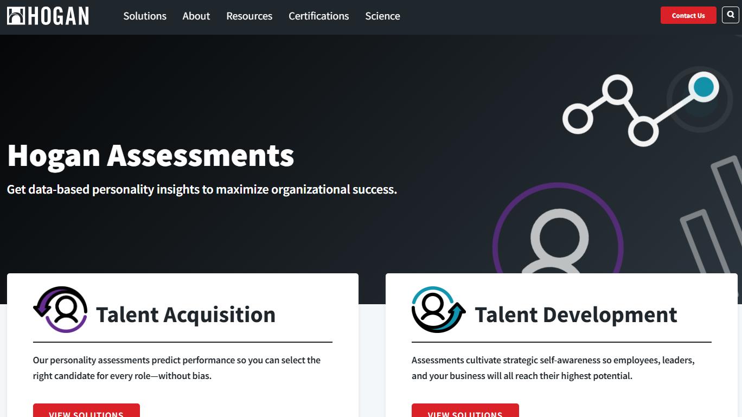The height and width of the screenshot is (417, 742).
Task: Click the Talent Development heading
Action: coord(576,315)
